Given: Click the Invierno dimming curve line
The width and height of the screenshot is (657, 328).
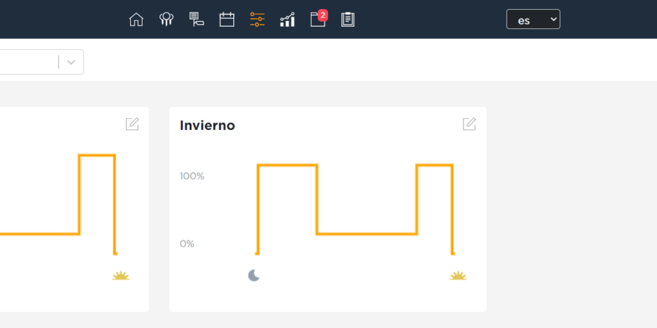Looking at the screenshot, I should pos(367,234).
